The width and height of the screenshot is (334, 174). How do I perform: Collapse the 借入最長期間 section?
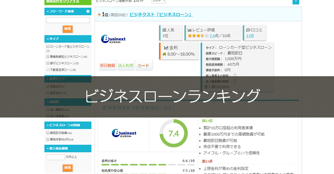tap(68, 148)
